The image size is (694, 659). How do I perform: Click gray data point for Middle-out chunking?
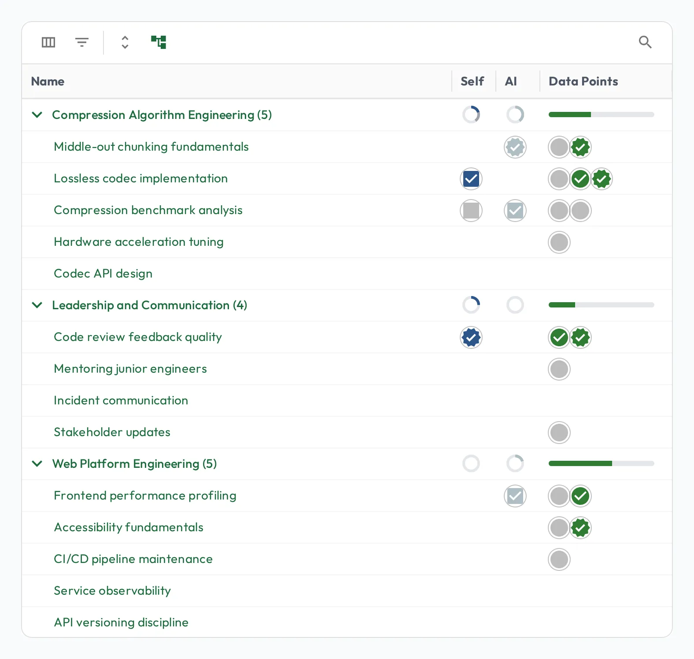559,147
